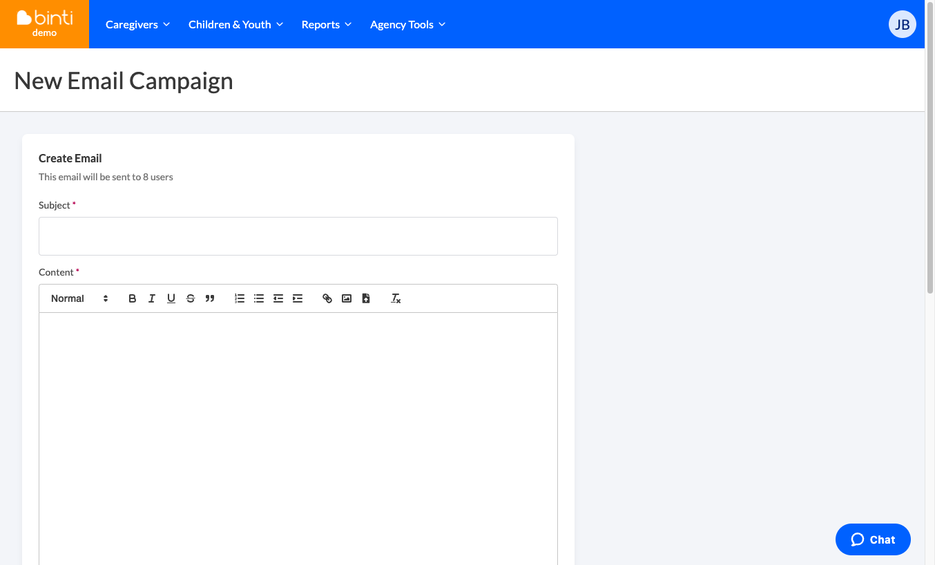Screen dimensions: 935x565
Task: Apply blockquote formatting
Action: (x=210, y=298)
